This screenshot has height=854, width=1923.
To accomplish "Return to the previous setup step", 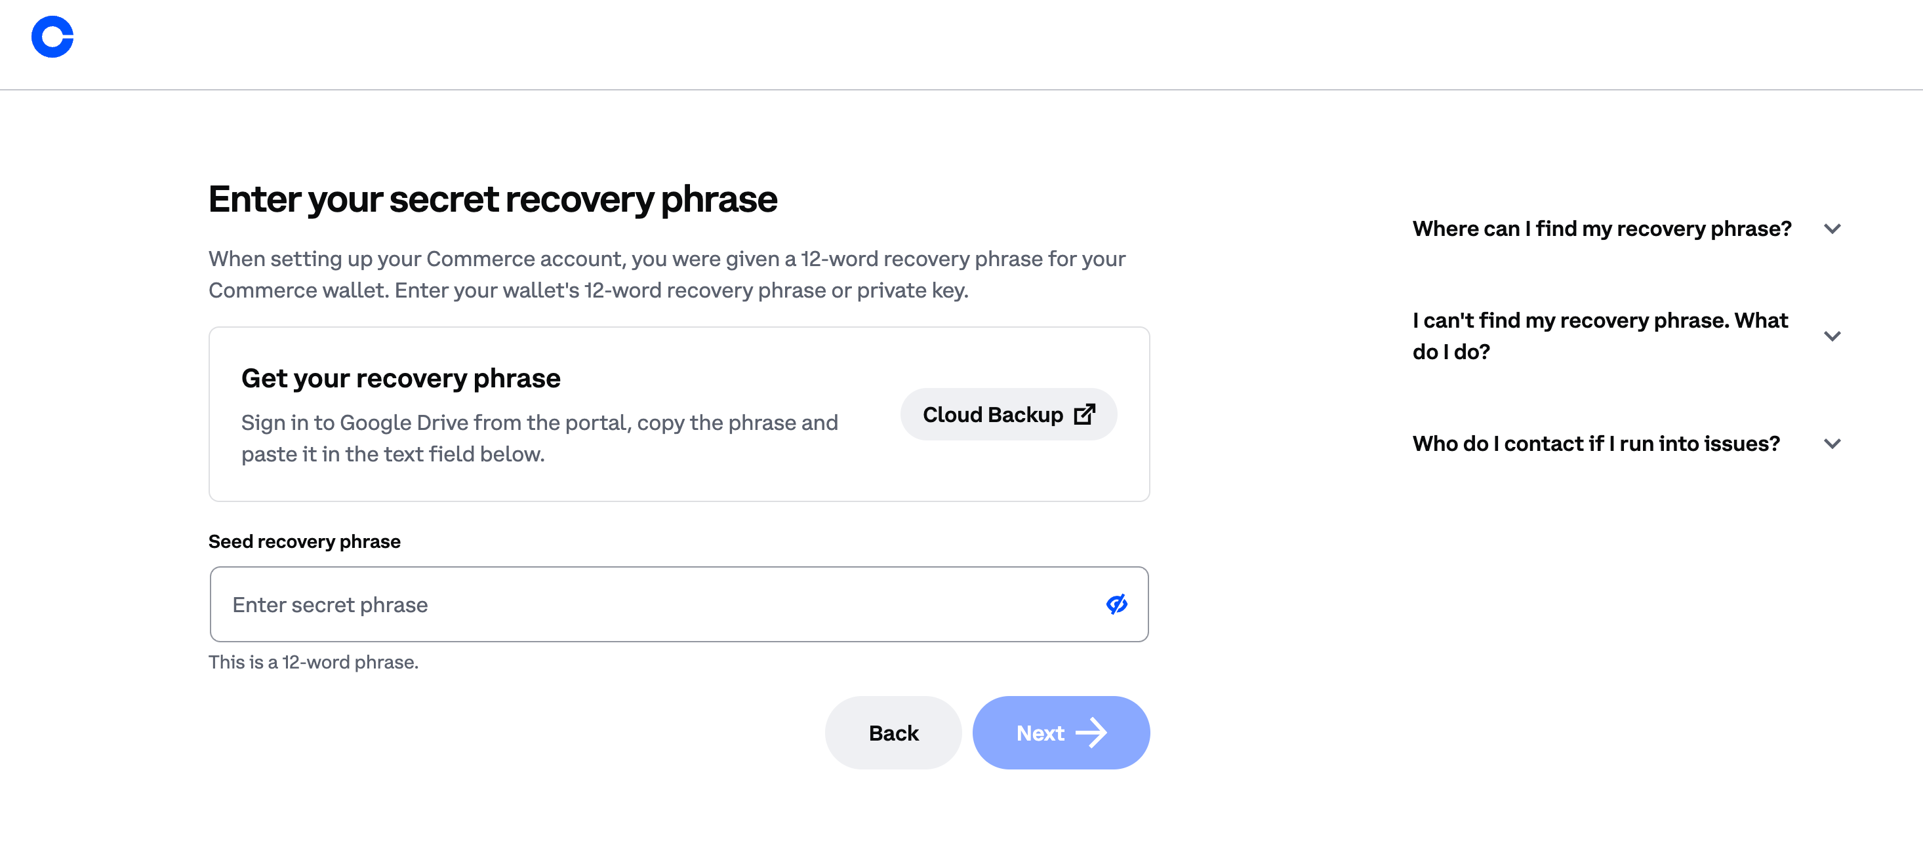I will (893, 733).
